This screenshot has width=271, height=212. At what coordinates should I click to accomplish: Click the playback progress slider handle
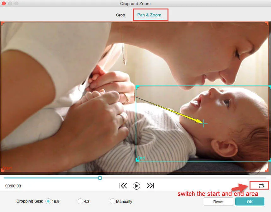pyautogui.click(x=100, y=178)
